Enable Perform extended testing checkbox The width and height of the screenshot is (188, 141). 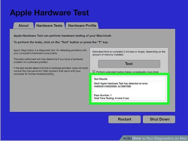click(x=94, y=72)
